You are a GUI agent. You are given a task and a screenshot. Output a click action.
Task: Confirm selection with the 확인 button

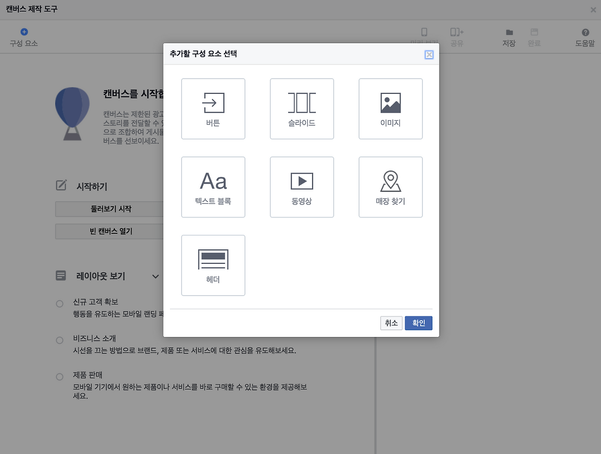point(418,323)
